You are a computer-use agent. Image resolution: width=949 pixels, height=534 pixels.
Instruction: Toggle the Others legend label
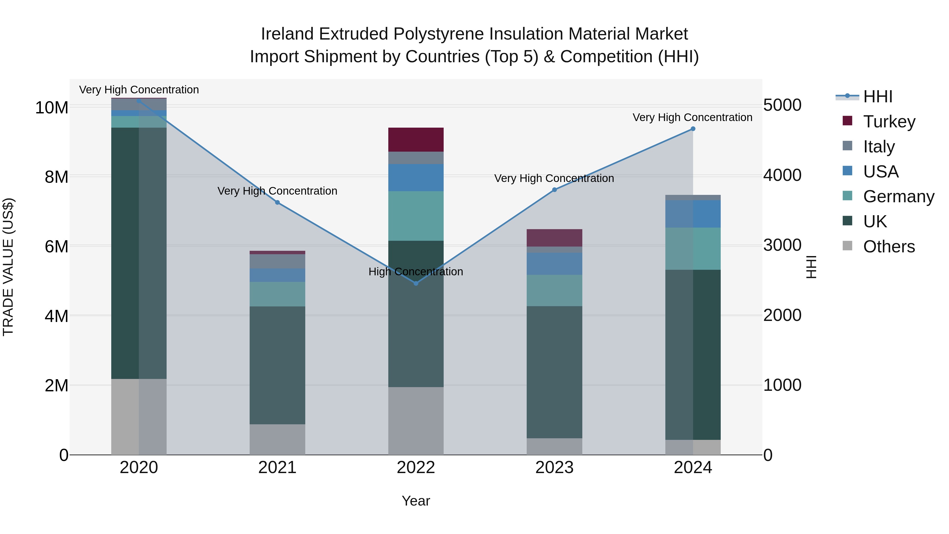click(889, 246)
